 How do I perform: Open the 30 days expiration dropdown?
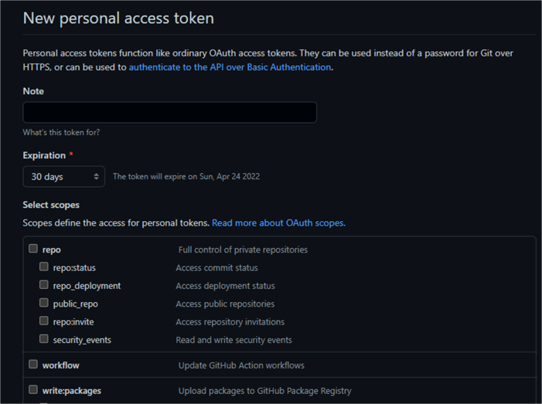point(64,177)
